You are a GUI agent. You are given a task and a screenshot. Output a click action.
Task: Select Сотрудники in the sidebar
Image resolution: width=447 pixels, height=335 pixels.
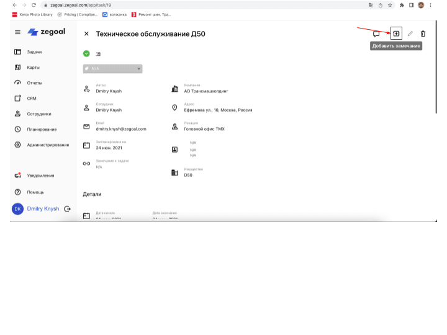(x=38, y=114)
